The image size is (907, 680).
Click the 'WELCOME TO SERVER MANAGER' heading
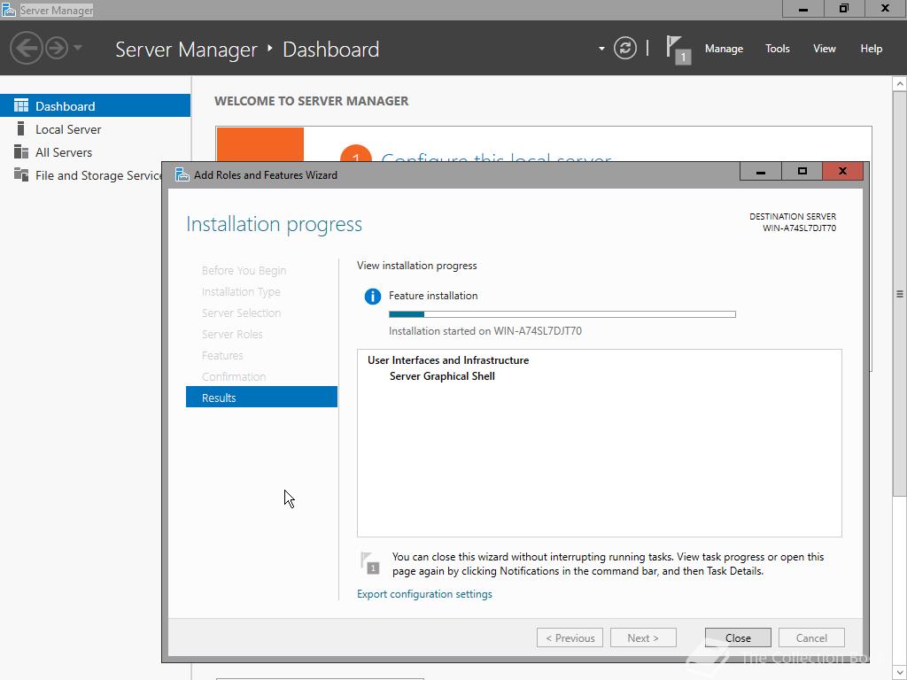311,101
